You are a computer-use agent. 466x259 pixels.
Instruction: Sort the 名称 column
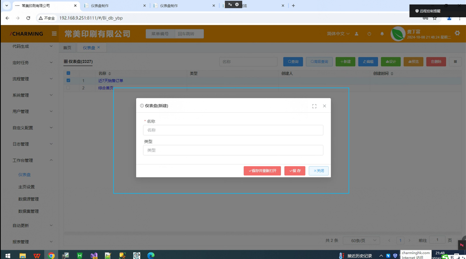(110, 73)
